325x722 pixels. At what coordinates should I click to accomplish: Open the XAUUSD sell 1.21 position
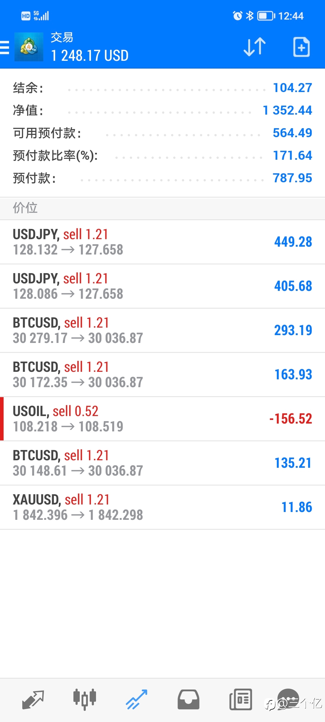point(162,508)
